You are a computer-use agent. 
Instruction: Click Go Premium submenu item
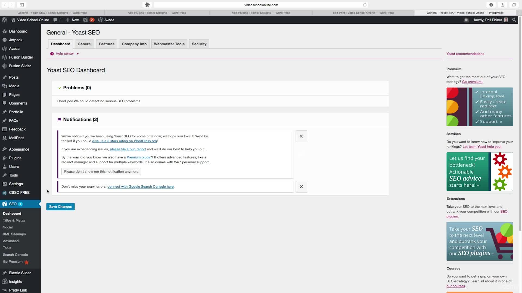[x=16, y=262]
